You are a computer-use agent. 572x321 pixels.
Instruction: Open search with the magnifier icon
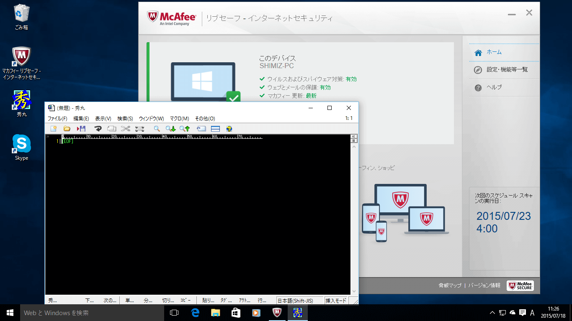(157, 129)
